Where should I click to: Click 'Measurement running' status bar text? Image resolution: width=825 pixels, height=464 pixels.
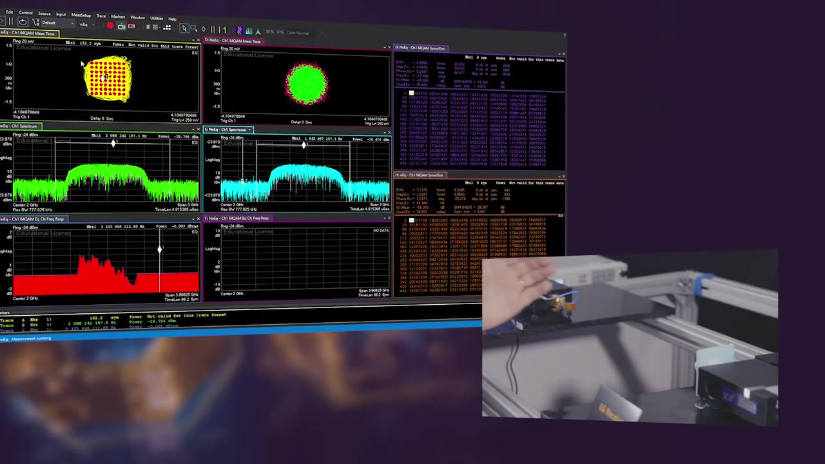[30, 339]
